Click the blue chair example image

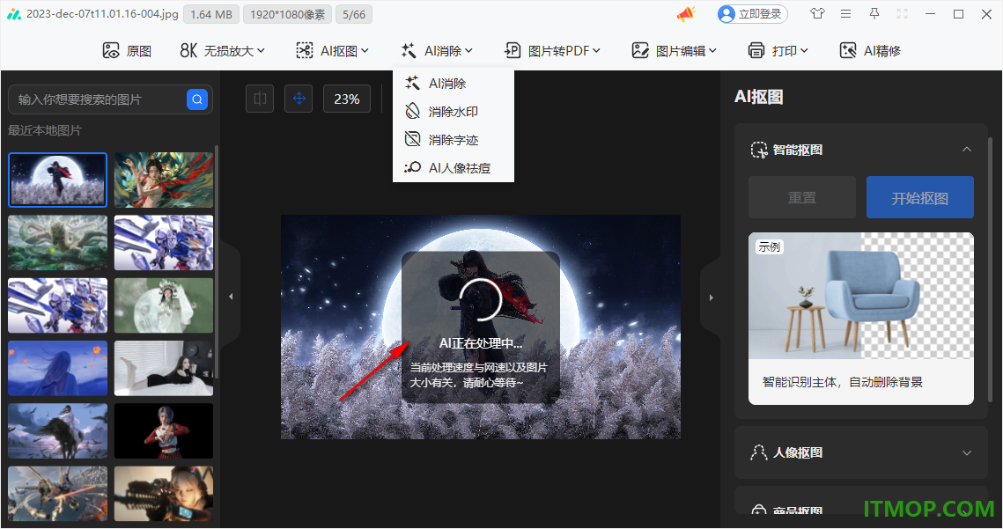tap(861, 296)
